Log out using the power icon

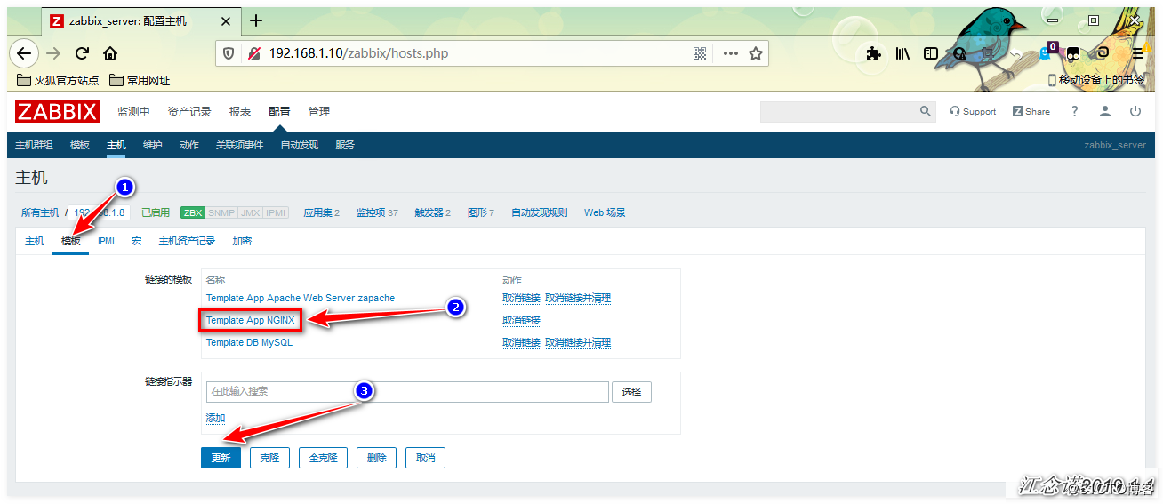click(x=1135, y=112)
